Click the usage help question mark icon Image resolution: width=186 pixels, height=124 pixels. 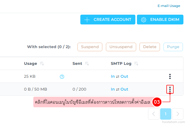click(62, 76)
